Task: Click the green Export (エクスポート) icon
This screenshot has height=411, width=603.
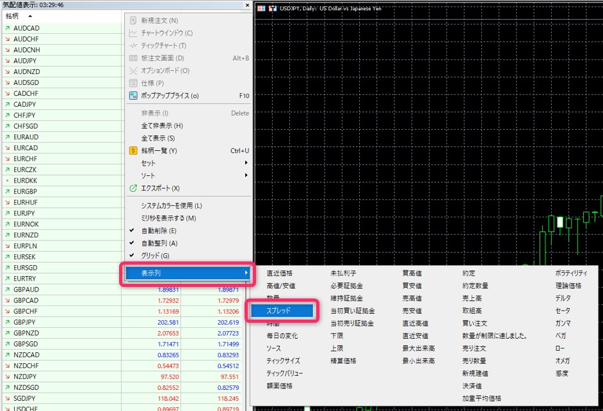Action: click(x=133, y=189)
